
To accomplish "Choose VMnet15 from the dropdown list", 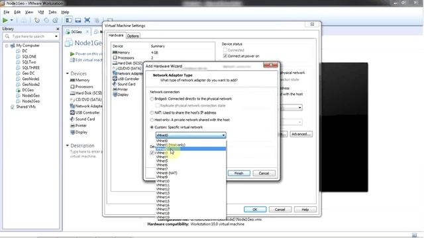I will point(191,201).
